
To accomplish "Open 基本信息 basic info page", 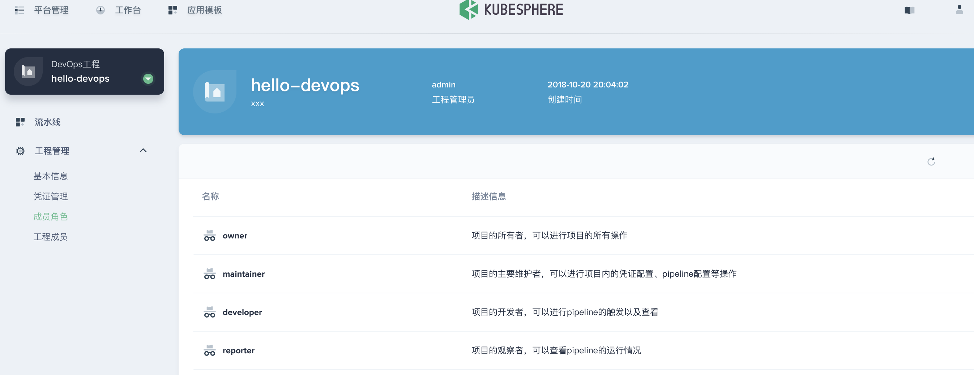I will click(51, 176).
